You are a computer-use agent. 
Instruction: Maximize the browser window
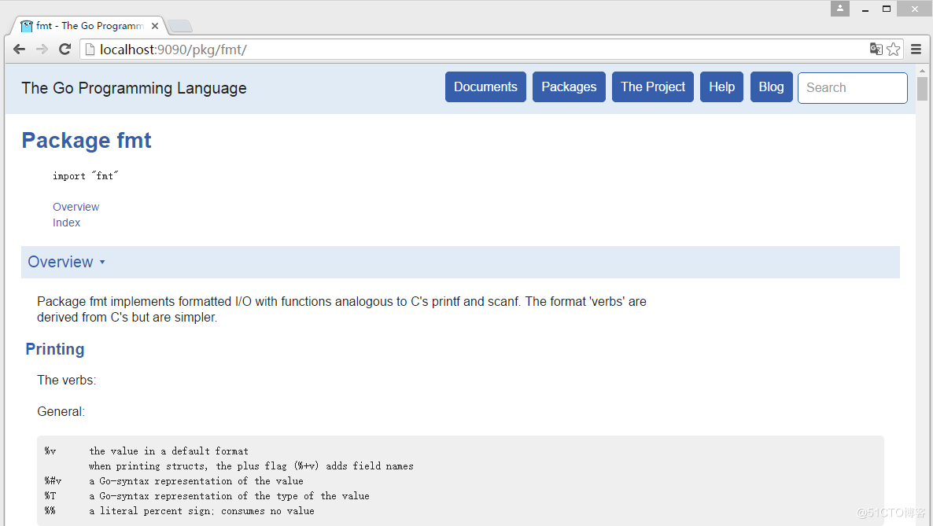(x=887, y=9)
